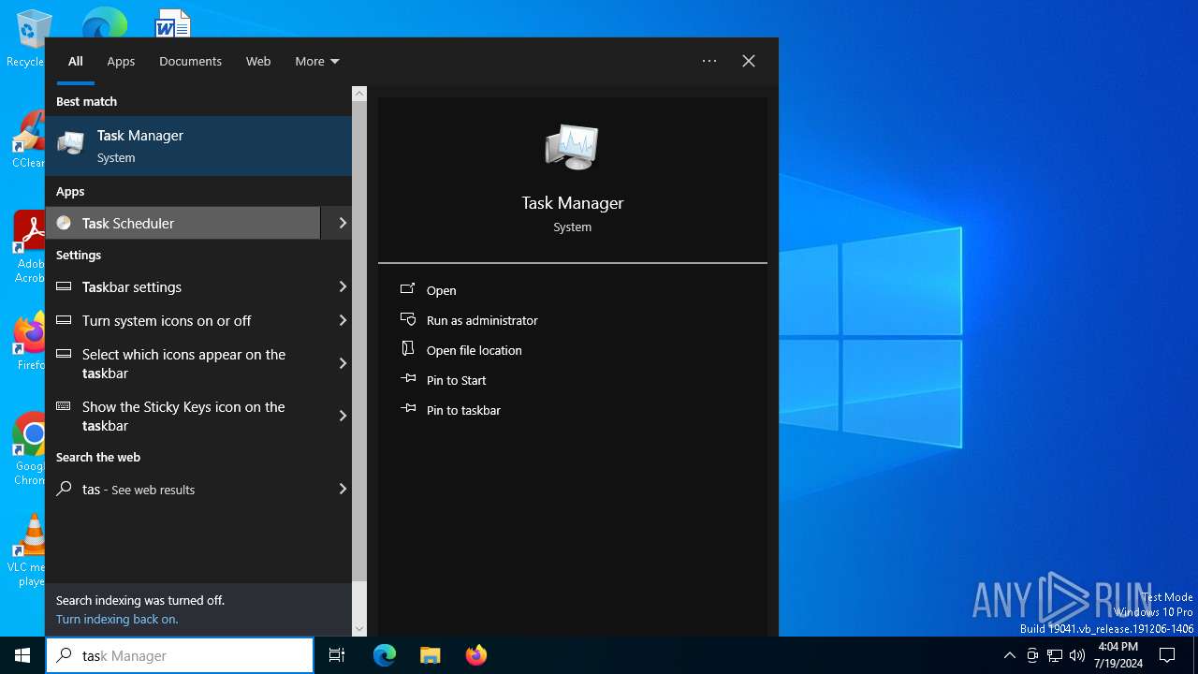Viewport: 1198px width, 674px height.
Task: Select Turn system icons on or off text
Action: pyautogui.click(x=167, y=320)
